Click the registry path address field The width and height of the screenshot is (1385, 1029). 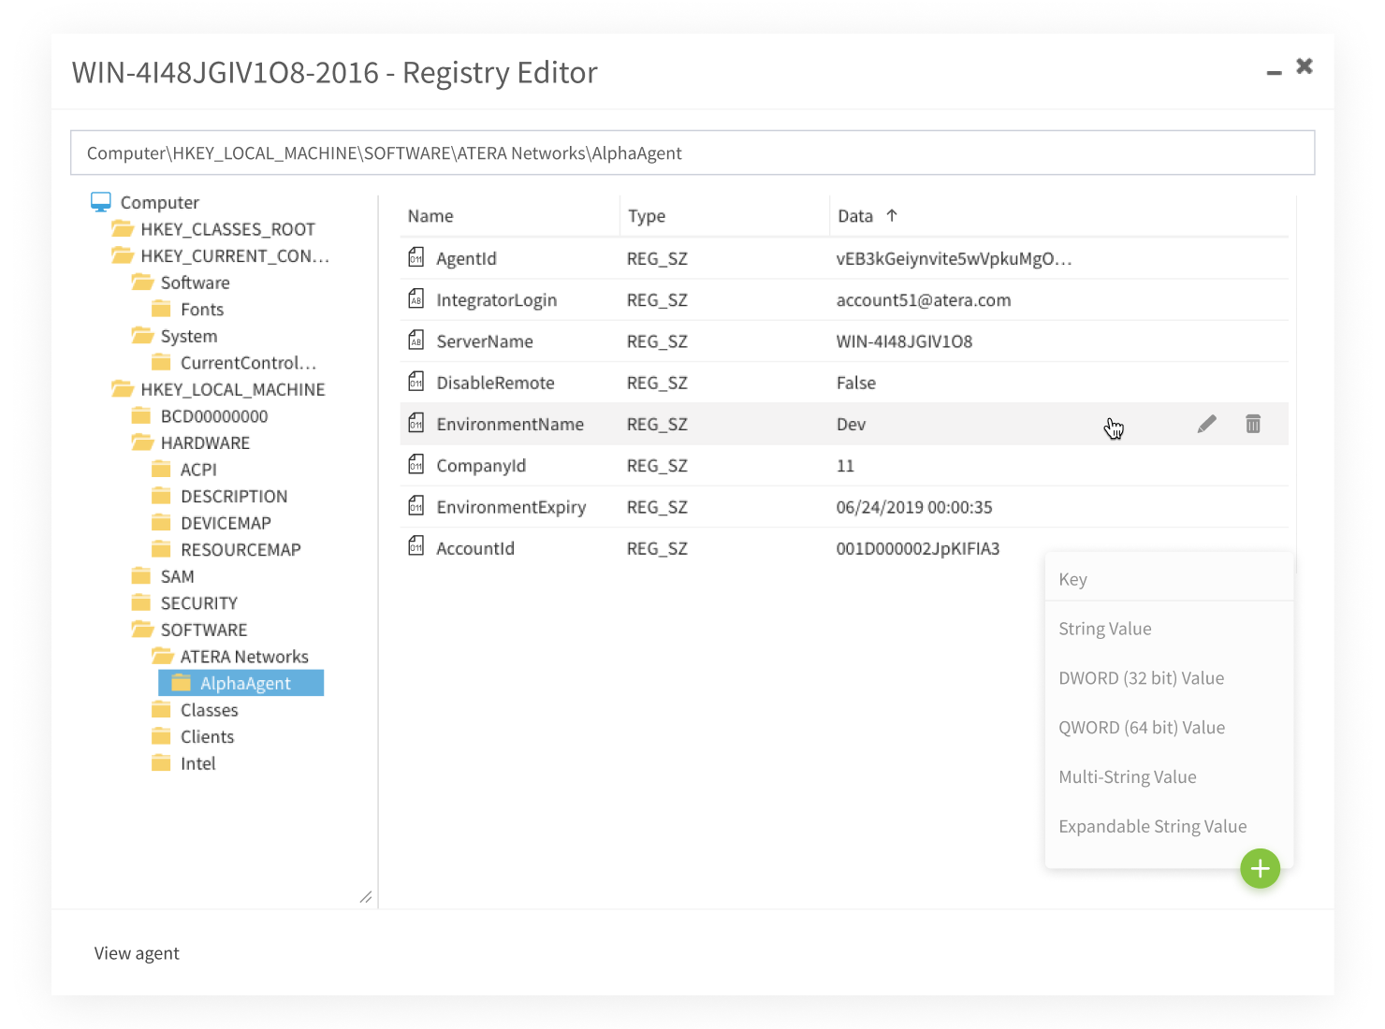[692, 152]
